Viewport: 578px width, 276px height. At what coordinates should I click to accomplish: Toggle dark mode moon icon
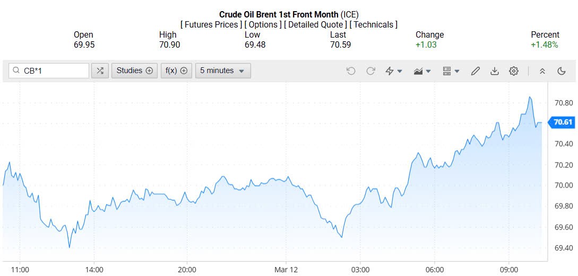tap(562, 70)
